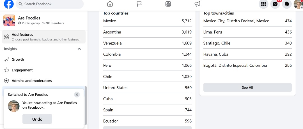Click Undo in the switch notification

click(x=37, y=119)
